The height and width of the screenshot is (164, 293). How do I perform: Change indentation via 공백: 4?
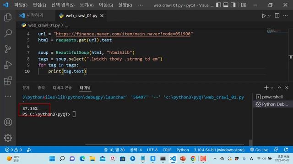point(136,150)
